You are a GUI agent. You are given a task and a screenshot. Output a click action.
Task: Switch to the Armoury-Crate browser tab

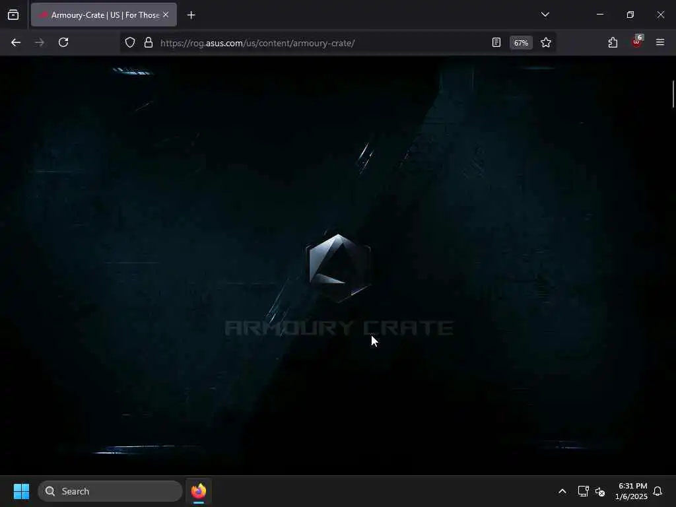click(x=104, y=15)
